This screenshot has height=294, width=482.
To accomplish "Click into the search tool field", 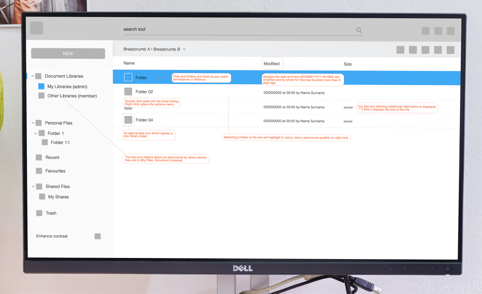I will point(238,30).
